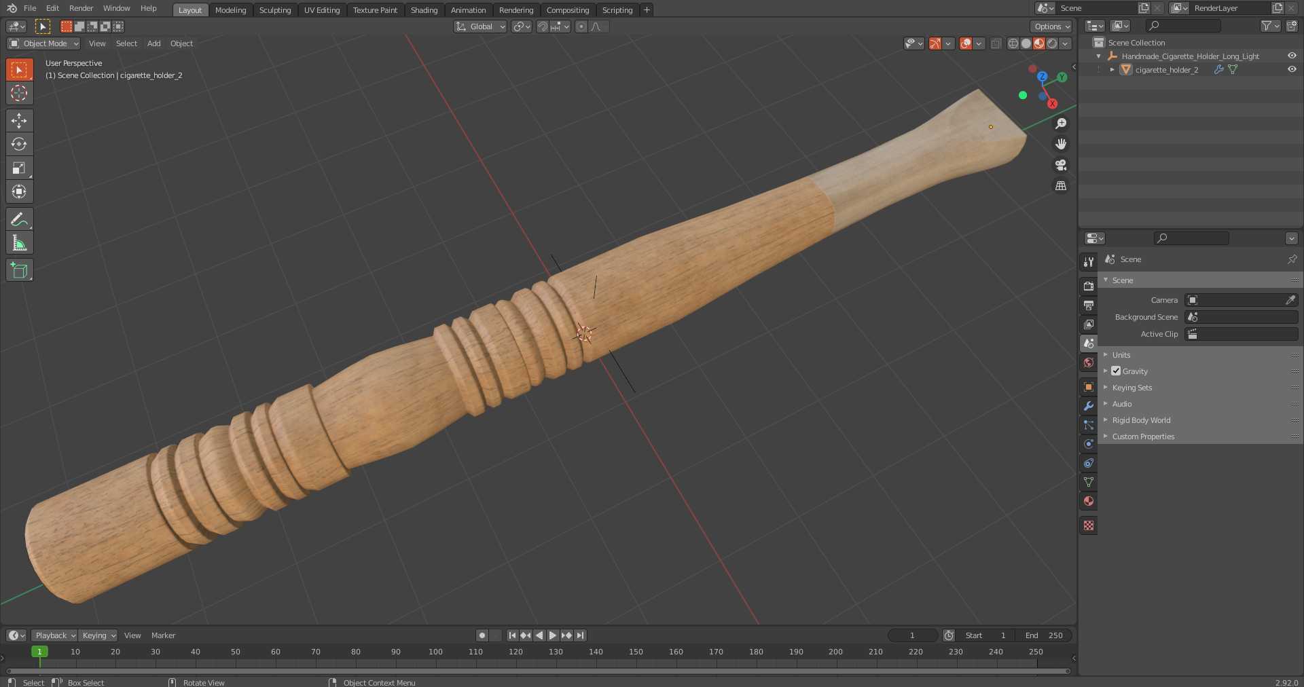Screen dimensions: 1304x687
Task: Switch to UV Editing workspace tab
Action: [x=322, y=10]
